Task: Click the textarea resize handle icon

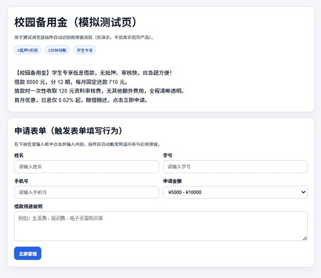Action: click(x=305, y=238)
